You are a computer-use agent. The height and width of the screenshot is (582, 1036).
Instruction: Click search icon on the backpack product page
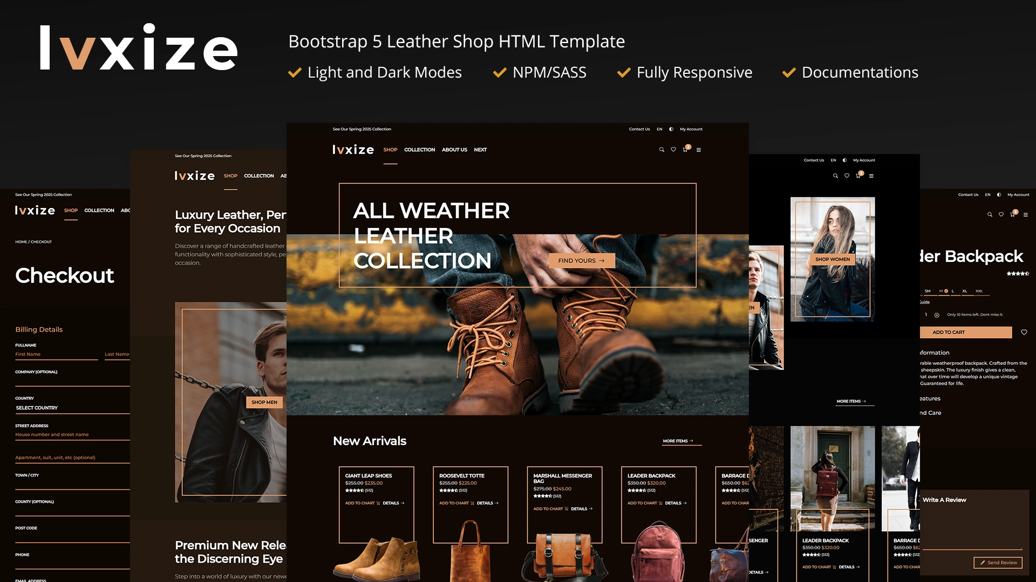pyautogui.click(x=990, y=214)
